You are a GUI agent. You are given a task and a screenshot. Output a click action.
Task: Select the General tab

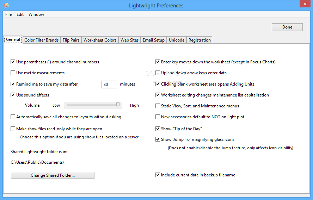coord(13,39)
